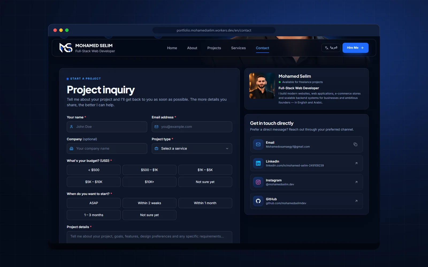428x267 pixels.
Task: Open LinkedIn external link arrow
Action: [x=356, y=163]
